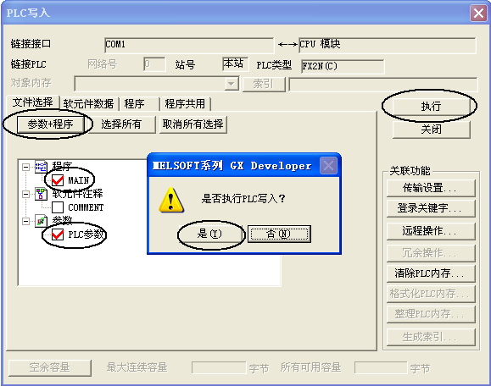491x386 pixels.
Task: Collapse the 程序 tree node
Action: [25, 168]
